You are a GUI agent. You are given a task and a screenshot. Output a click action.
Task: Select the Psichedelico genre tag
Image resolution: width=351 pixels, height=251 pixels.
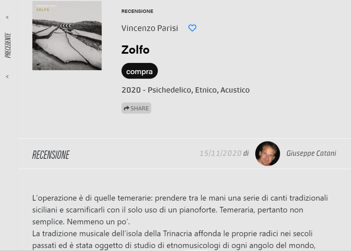170,90
